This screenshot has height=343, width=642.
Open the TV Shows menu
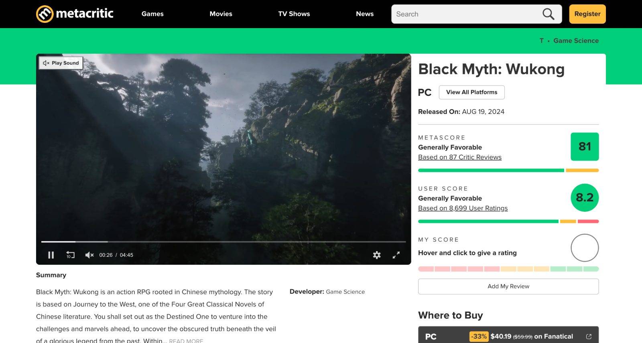coord(294,14)
